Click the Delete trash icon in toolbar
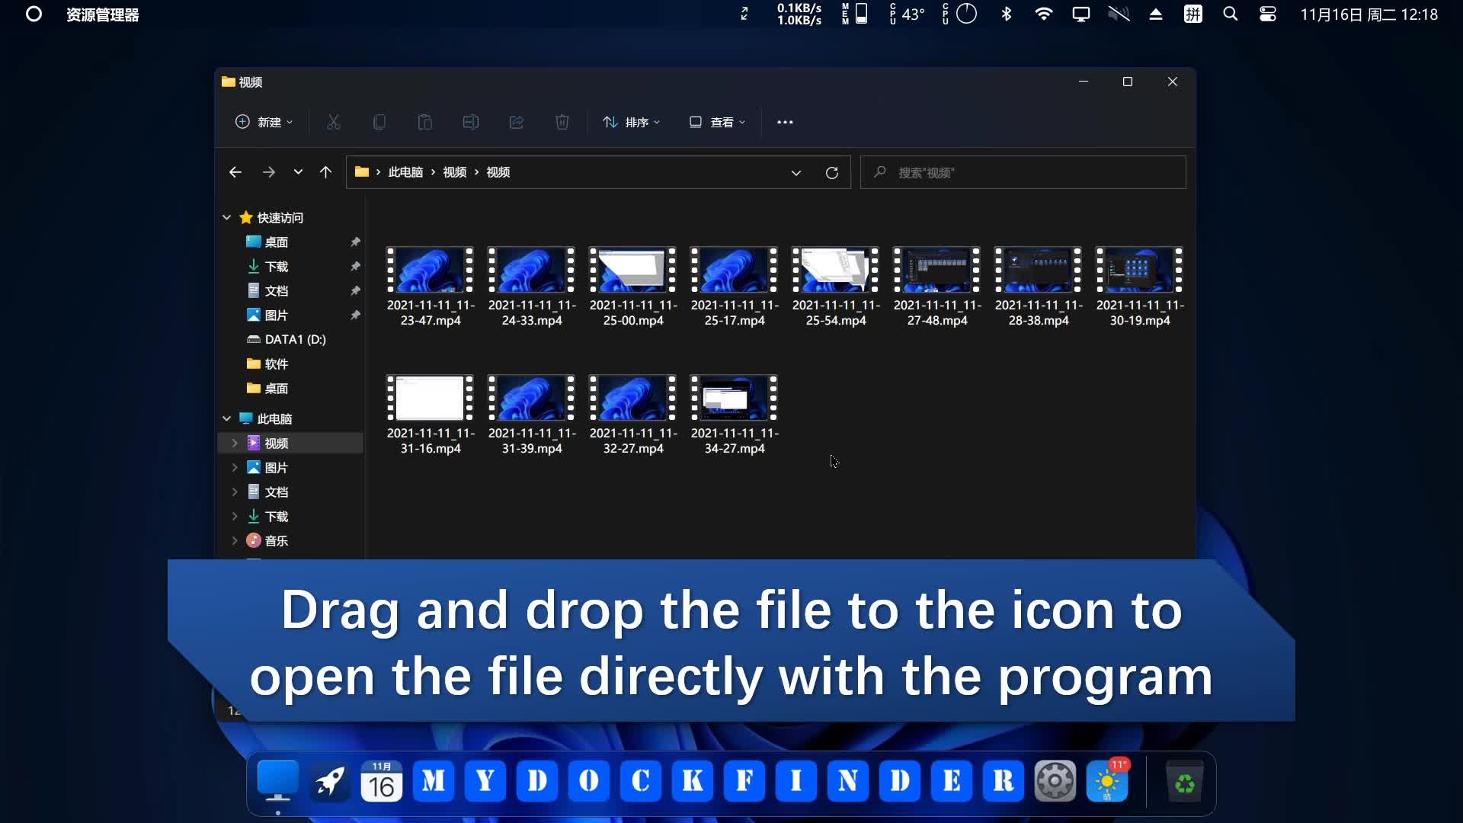The width and height of the screenshot is (1463, 823). (562, 122)
